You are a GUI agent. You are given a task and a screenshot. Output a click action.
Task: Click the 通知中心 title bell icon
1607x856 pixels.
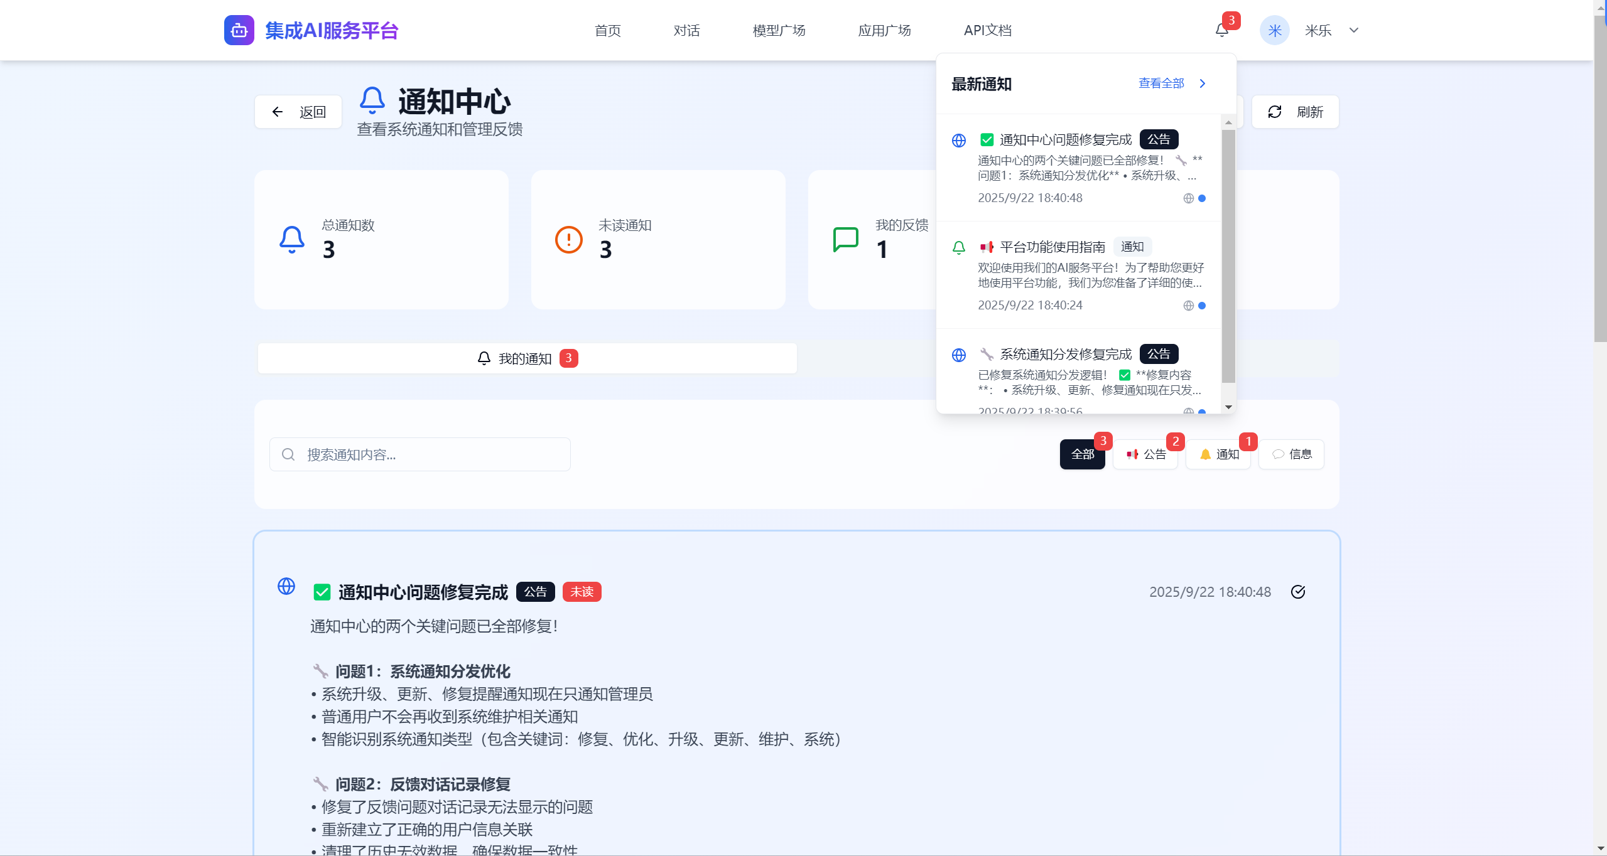coord(372,100)
